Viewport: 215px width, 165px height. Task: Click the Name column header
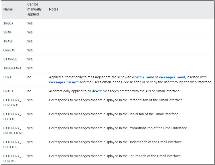coord(8,9)
